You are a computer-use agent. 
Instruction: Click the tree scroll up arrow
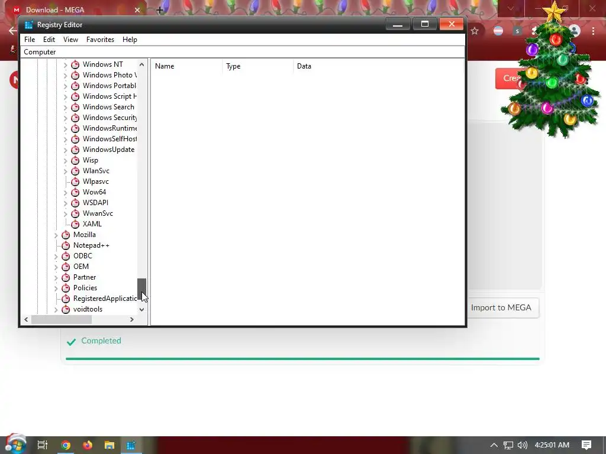click(x=142, y=64)
